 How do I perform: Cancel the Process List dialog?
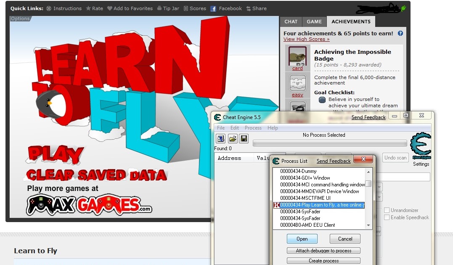click(x=345, y=238)
